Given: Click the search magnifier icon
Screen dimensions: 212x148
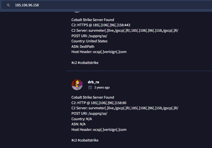Looking at the screenshot, I should pos(8,5).
